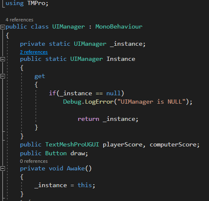Click the Debug class name
The image size is (209, 201).
pyautogui.click(x=72, y=102)
